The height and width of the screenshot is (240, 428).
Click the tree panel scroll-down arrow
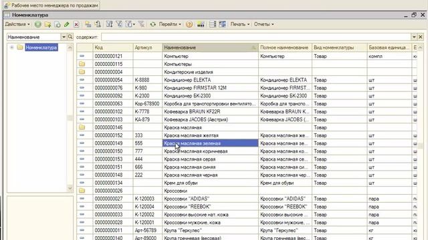tap(70, 188)
